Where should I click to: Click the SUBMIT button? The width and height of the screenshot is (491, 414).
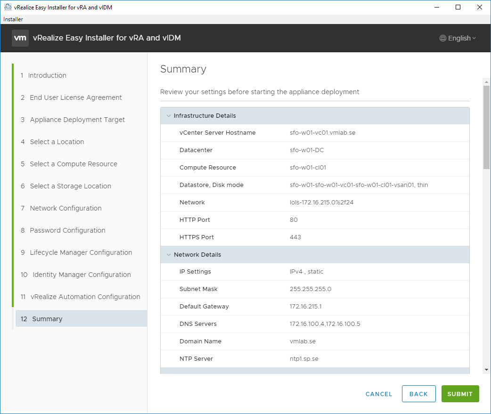click(460, 394)
